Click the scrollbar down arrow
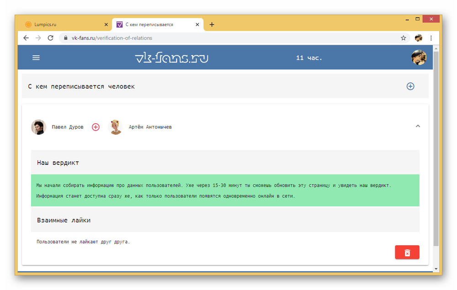Screen dimensions: 457x290 (x=436, y=269)
